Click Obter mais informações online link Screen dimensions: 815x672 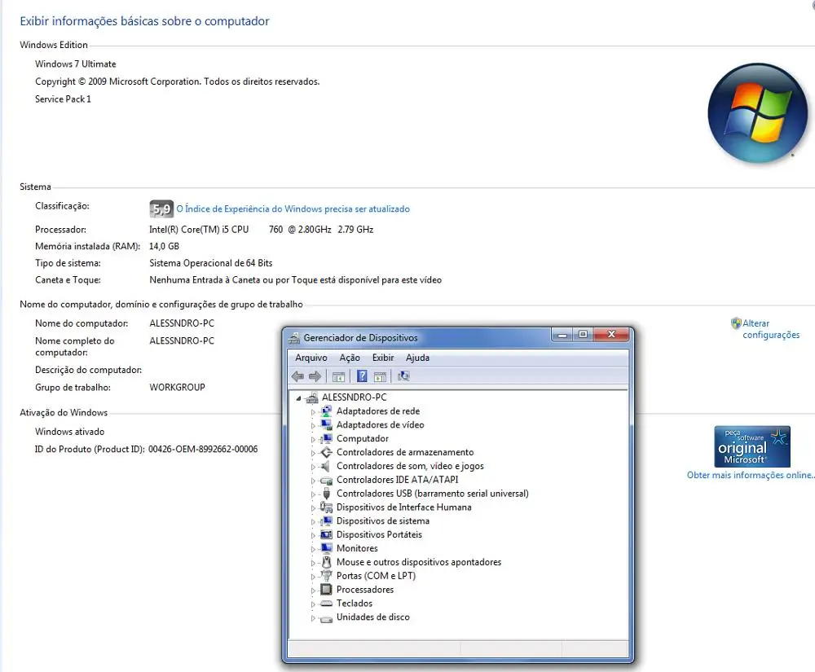coord(751,475)
